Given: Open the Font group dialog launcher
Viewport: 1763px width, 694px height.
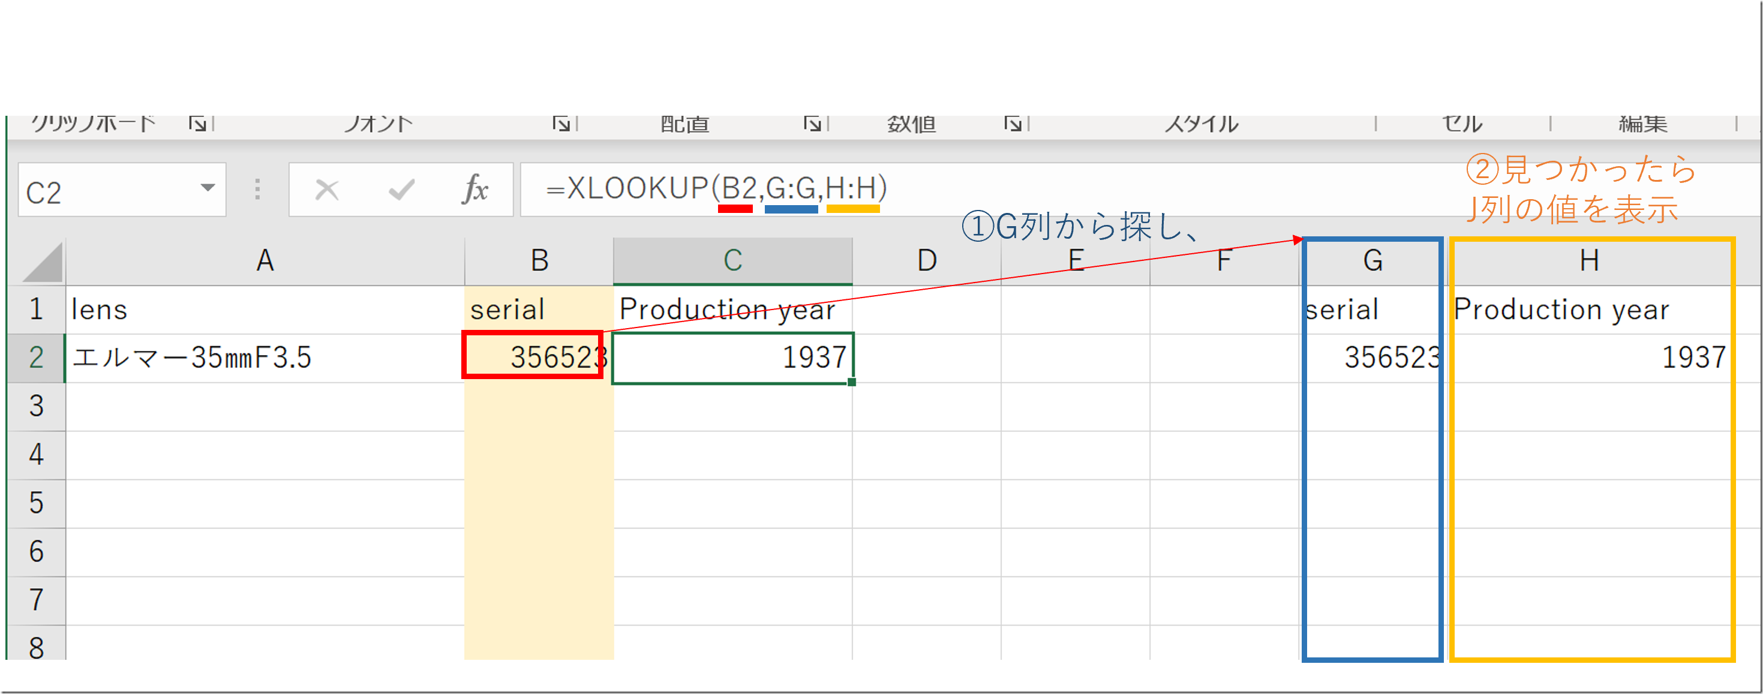Looking at the screenshot, I should point(561,123).
